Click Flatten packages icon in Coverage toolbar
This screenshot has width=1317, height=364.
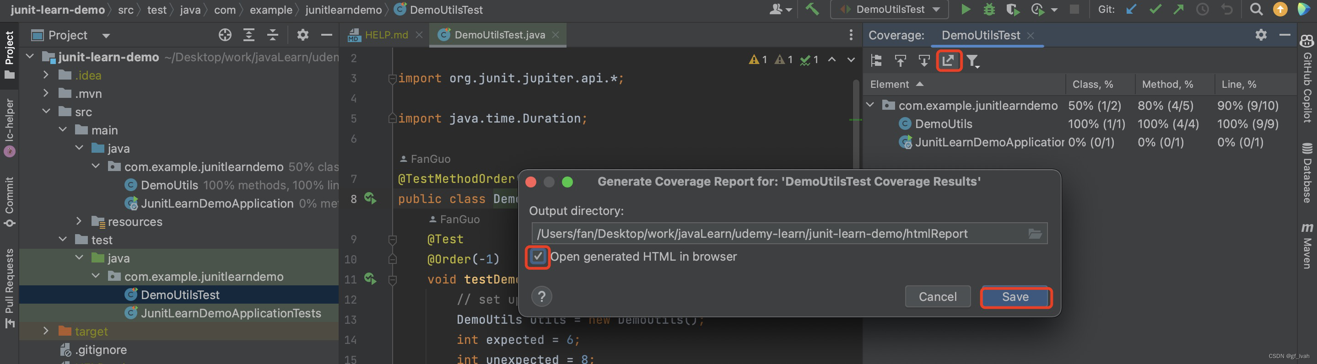point(876,61)
